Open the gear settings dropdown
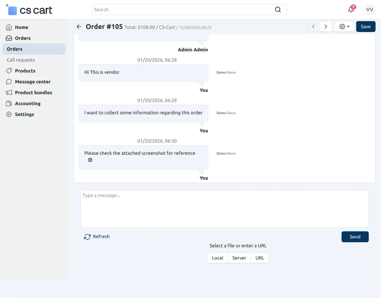This screenshot has height=298, width=381. (x=344, y=26)
